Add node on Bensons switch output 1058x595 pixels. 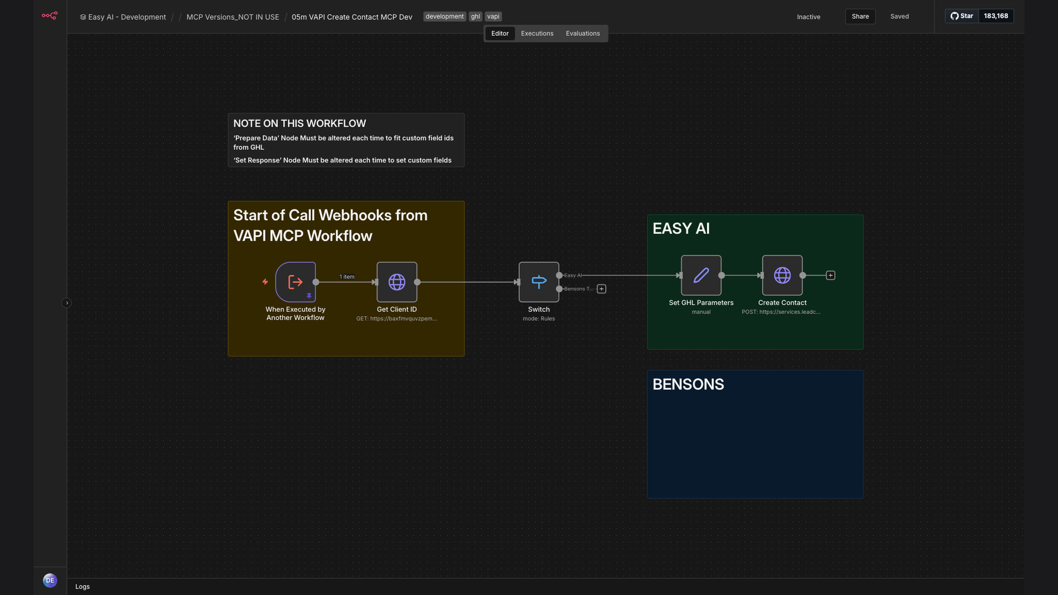click(x=602, y=289)
